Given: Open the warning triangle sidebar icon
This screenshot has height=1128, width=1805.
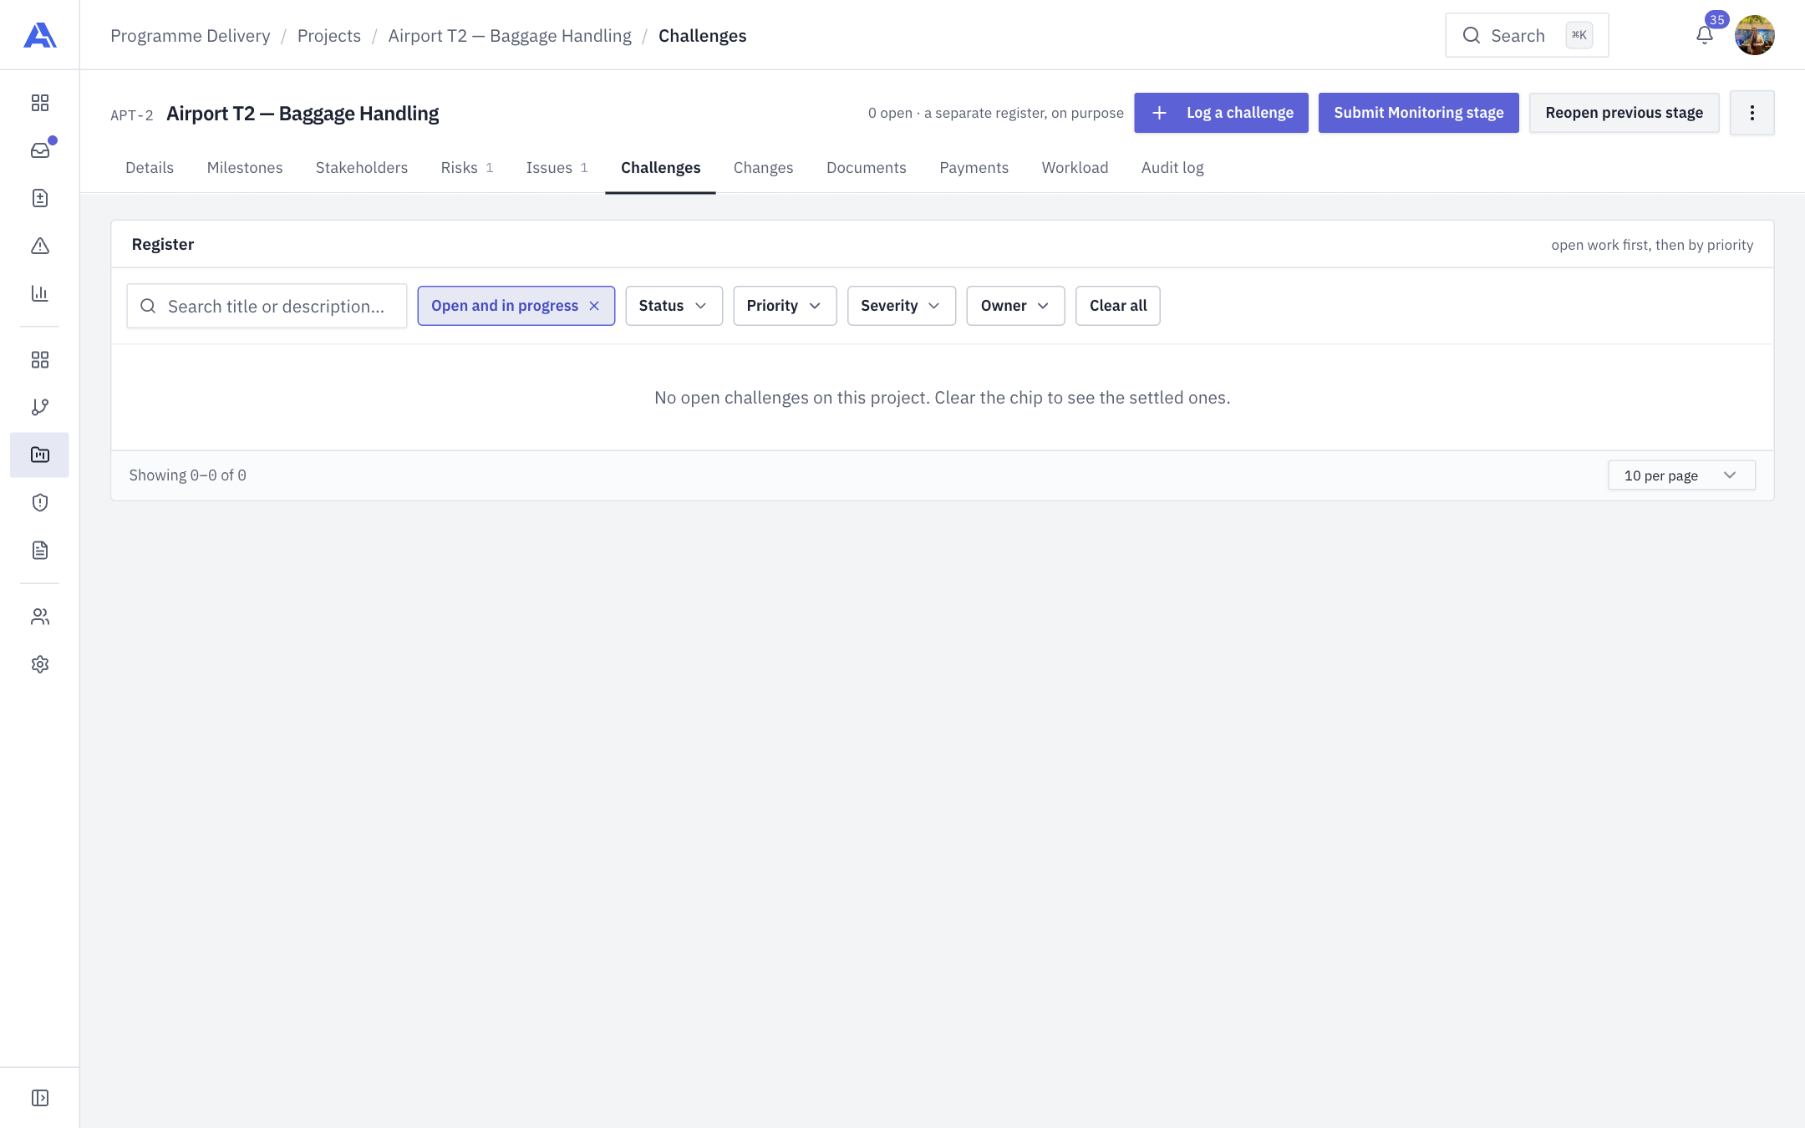Looking at the screenshot, I should pyautogui.click(x=40, y=246).
